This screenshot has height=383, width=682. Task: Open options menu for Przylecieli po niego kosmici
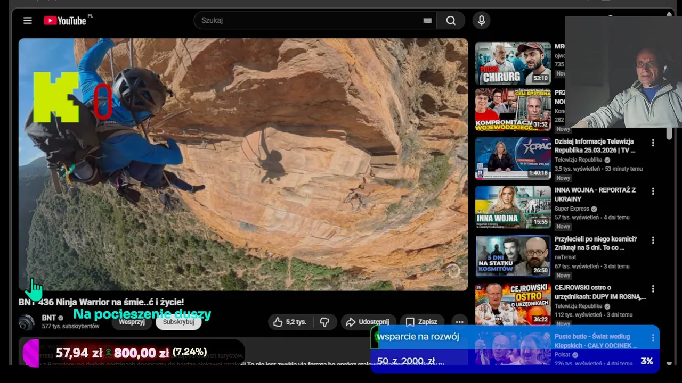(x=653, y=240)
